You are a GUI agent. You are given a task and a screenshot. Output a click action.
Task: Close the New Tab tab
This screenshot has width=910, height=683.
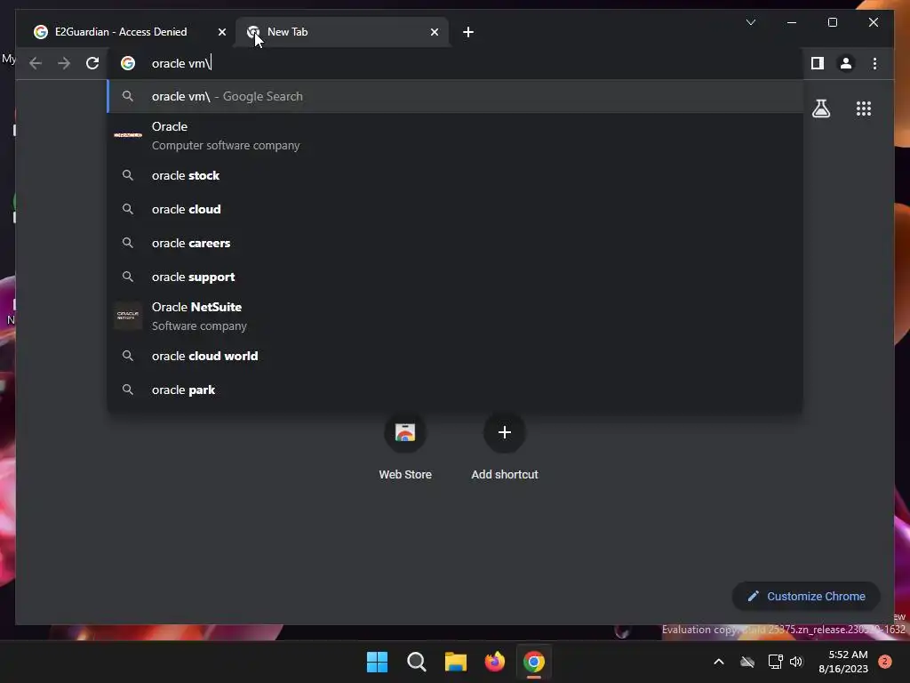434,32
